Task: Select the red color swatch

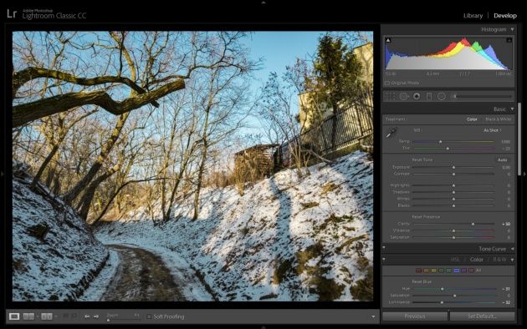Action: coord(418,271)
